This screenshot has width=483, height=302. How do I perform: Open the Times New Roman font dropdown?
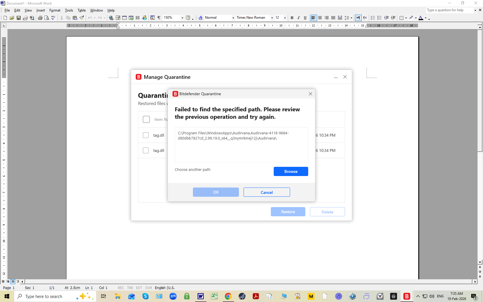(x=272, y=18)
